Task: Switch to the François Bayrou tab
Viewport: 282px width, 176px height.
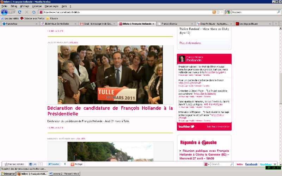Action: 176,24
